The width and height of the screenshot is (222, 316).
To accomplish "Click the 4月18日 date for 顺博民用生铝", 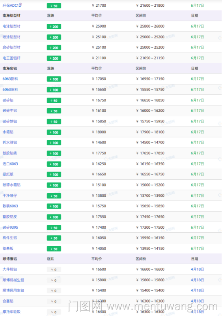I will pyautogui.click(x=198, y=290).
